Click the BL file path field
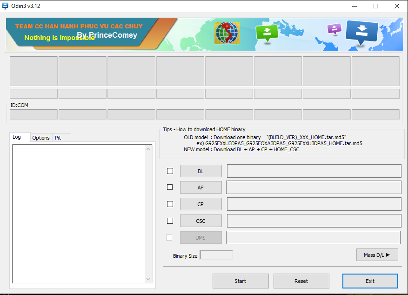The height and width of the screenshot is (295, 408). [x=314, y=171]
